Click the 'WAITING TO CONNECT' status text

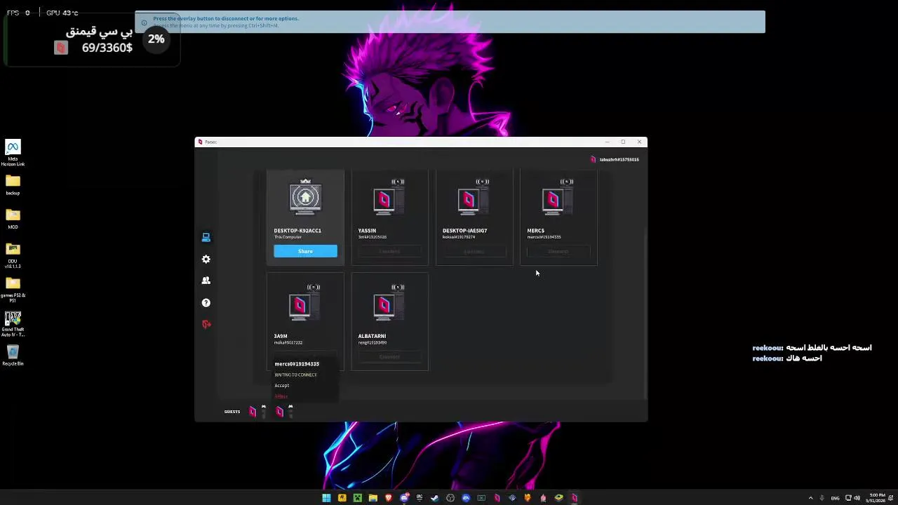point(295,375)
